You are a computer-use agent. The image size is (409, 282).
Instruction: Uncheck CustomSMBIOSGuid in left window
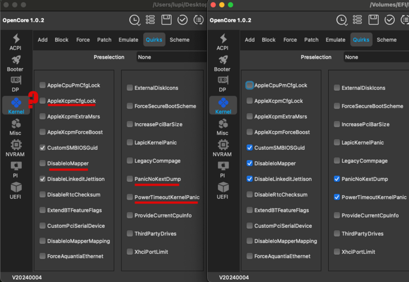[42, 148]
